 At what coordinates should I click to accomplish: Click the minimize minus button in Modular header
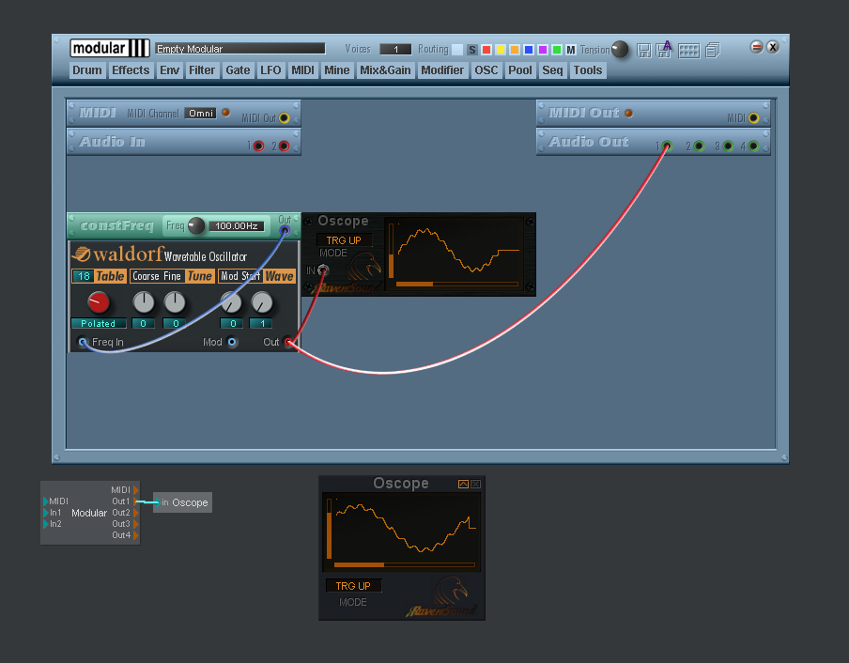756,47
